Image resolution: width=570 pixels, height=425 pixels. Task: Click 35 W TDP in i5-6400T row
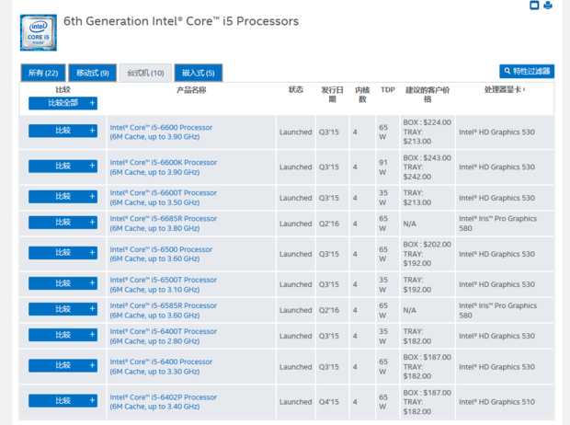[x=382, y=336]
